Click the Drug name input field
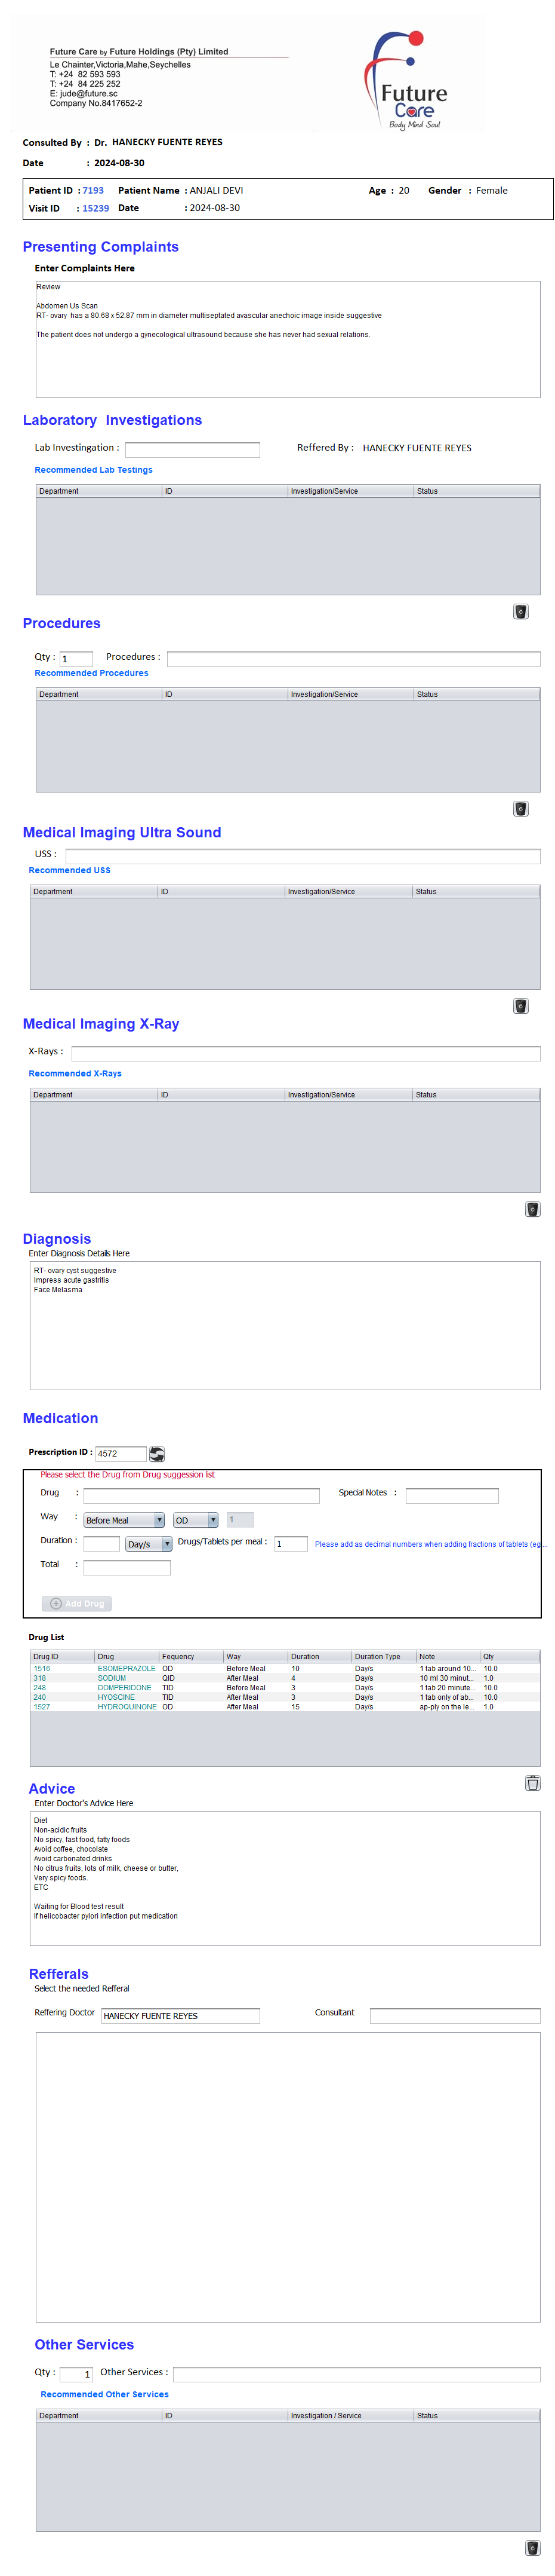Screen dimensions: 555x2576 (x=201, y=1495)
